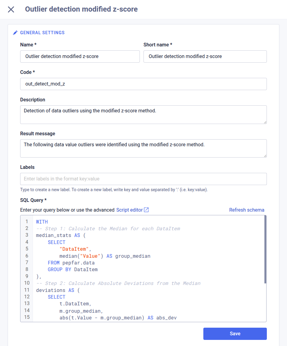The image size is (287, 346).
Task: Focus the Name input field
Action: pyautogui.click(x=80, y=56)
